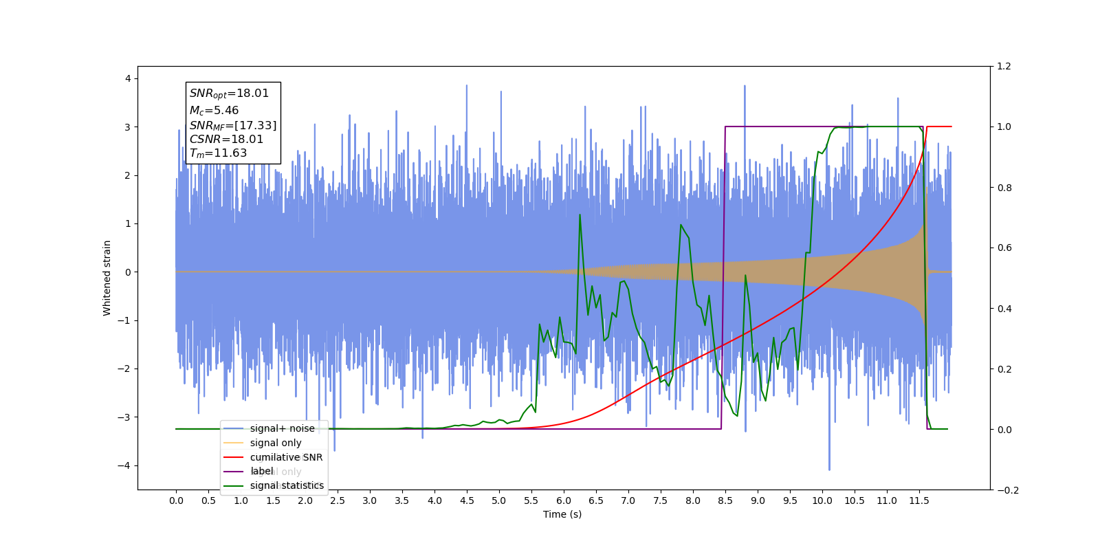This screenshot has width=1100, height=550.
Task: Click the 0.6 tick on the right axis
Action: click(1004, 248)
